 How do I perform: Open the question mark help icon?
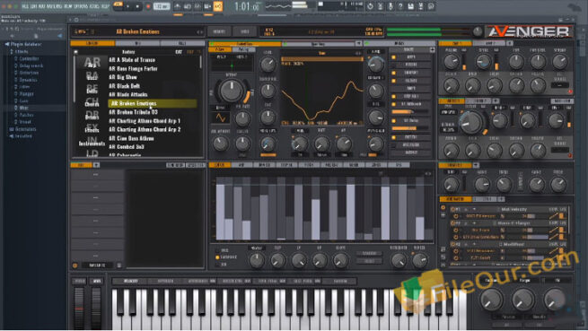pos(400,6)
